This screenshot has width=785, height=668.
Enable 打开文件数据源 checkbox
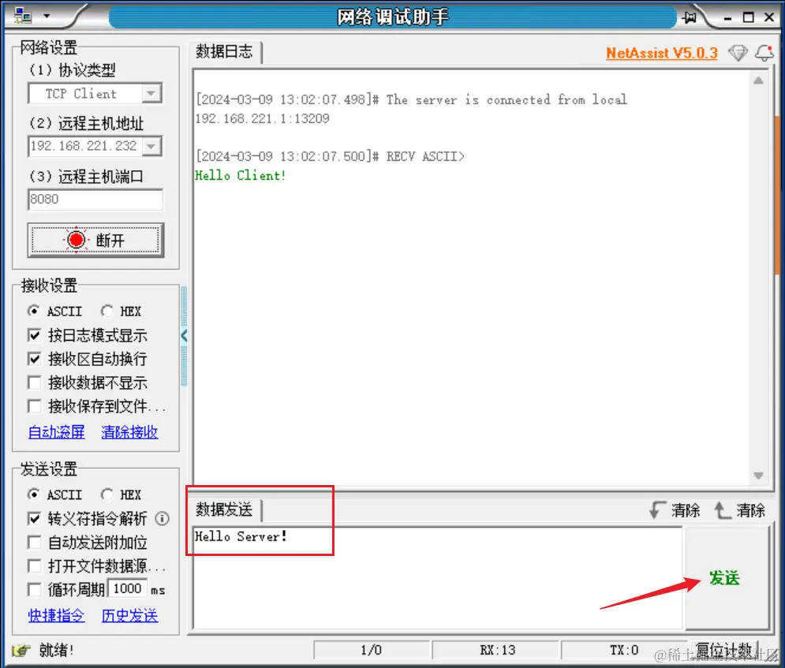[34, 566]
